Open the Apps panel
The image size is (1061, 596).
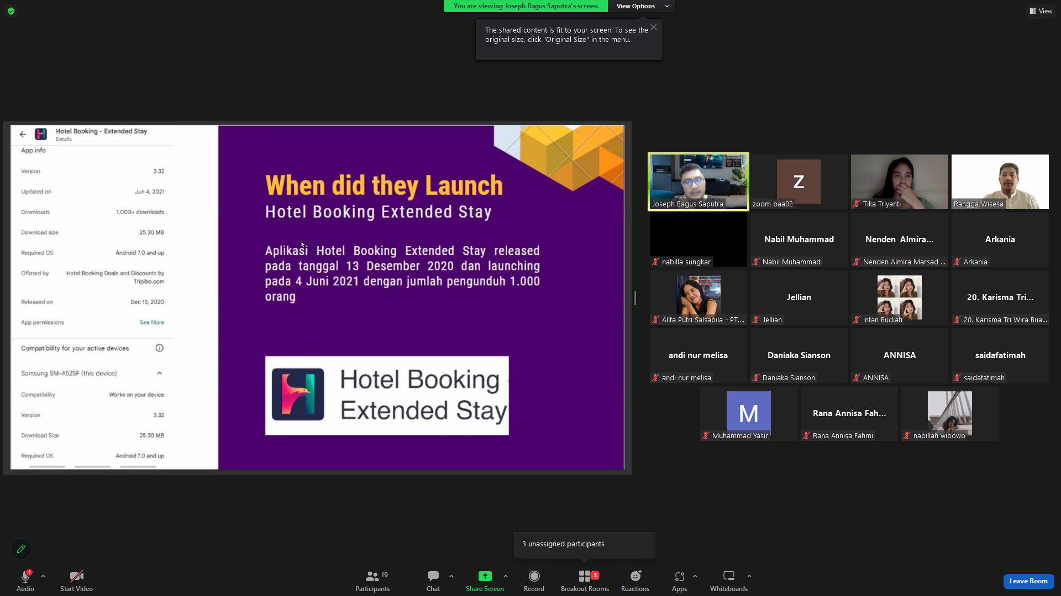tap(679, 580)
